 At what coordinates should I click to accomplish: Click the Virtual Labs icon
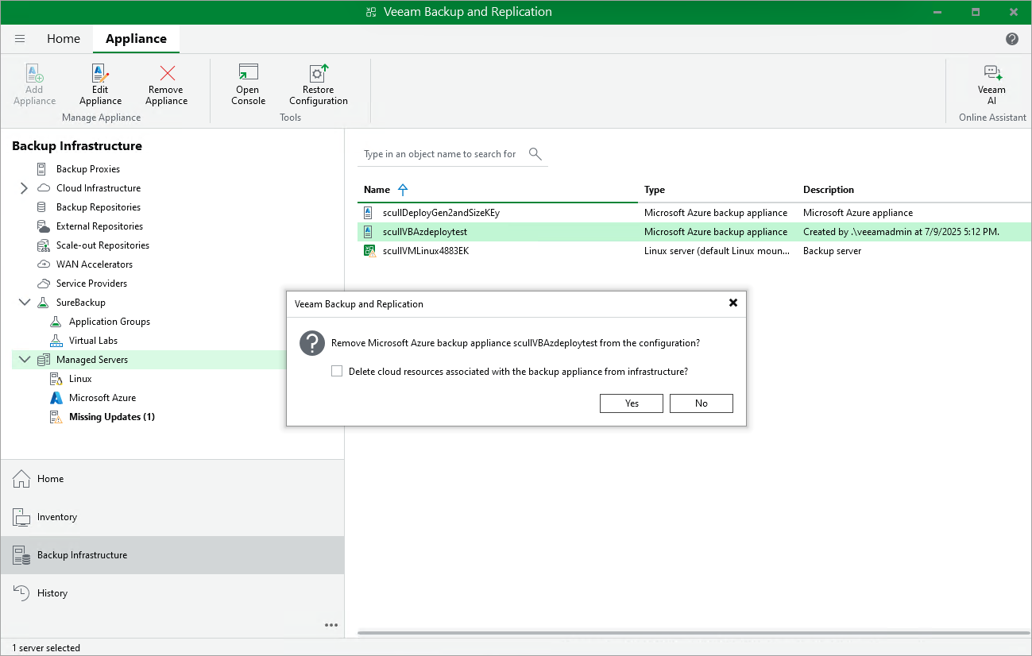(56, 341)
